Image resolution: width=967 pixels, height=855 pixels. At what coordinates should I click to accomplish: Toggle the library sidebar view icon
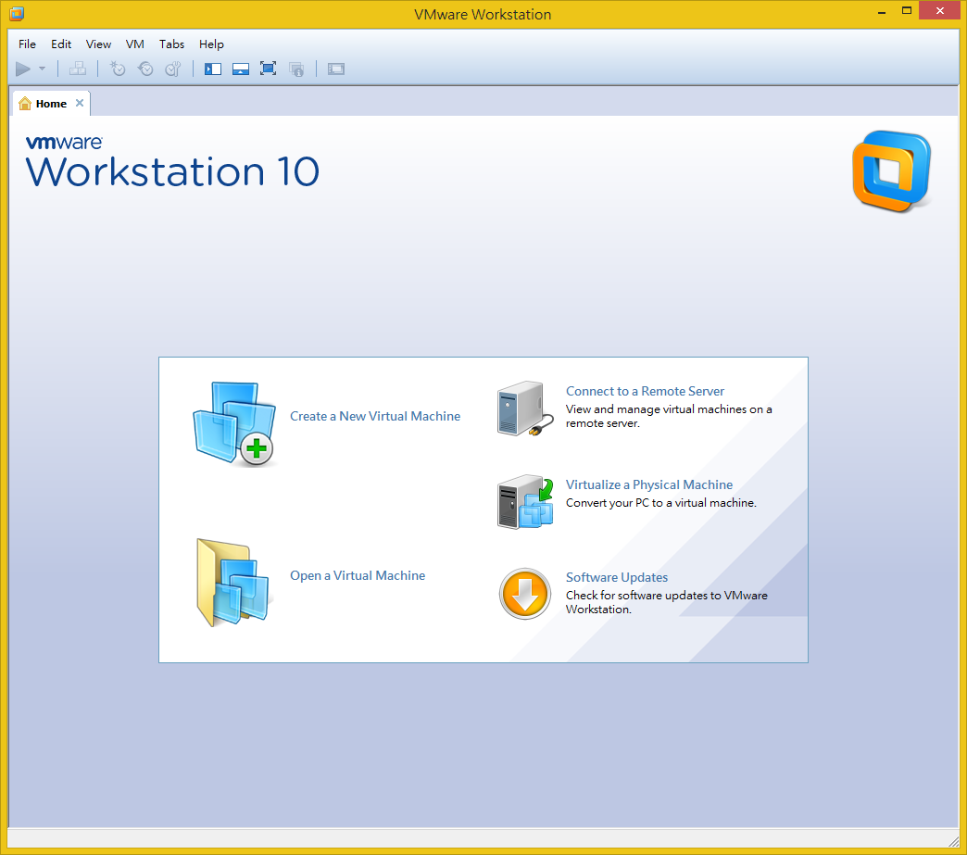pos(213,69)
